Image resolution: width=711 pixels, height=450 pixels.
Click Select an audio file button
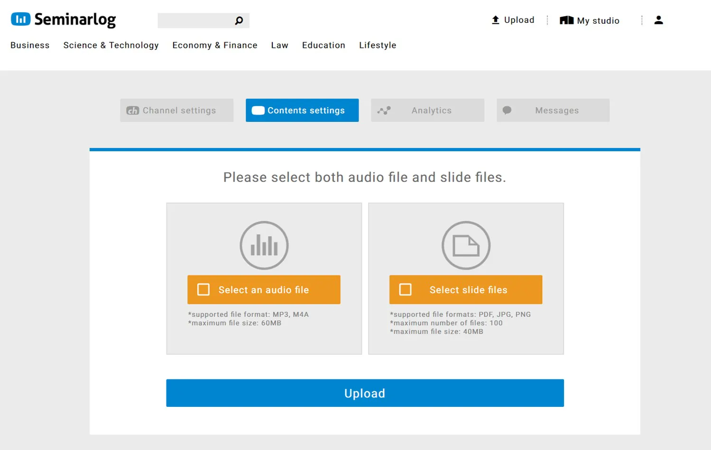pos(264,290)
